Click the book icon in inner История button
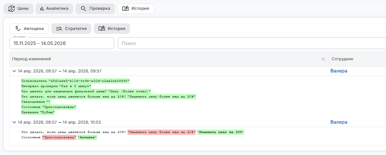 pyautogui.click(x=102, y=29)
